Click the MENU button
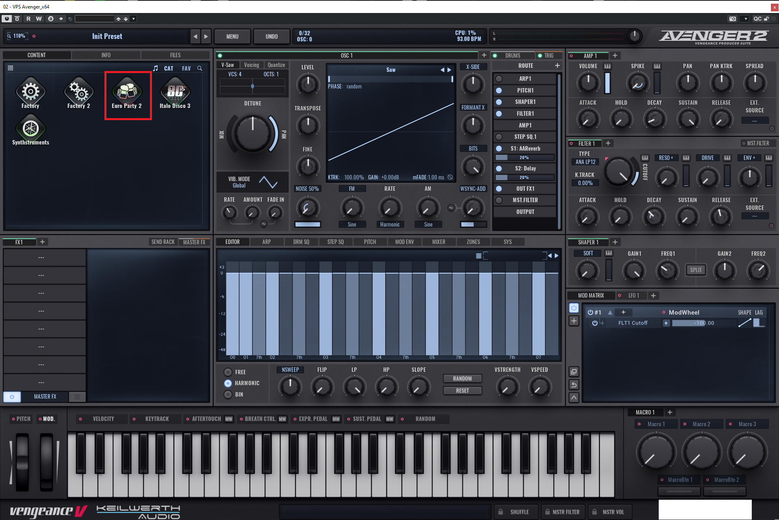This screenshot has width=779, height=520. pyautogui.click(x=232, y=37)
